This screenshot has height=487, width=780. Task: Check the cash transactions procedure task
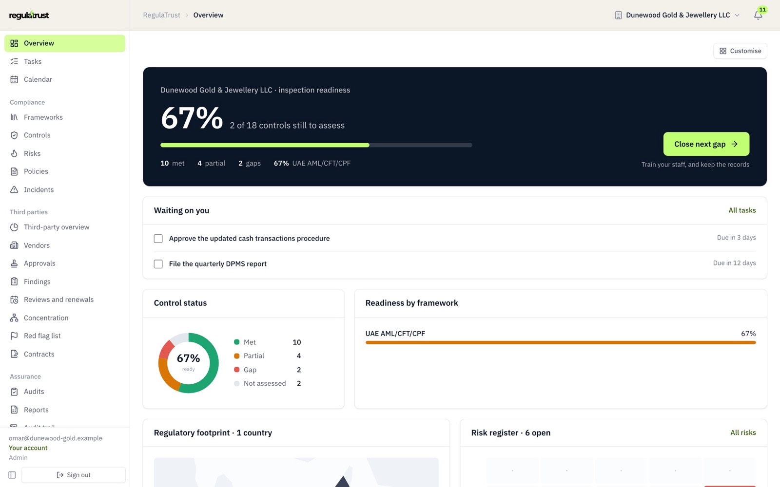tap(158, 239)
